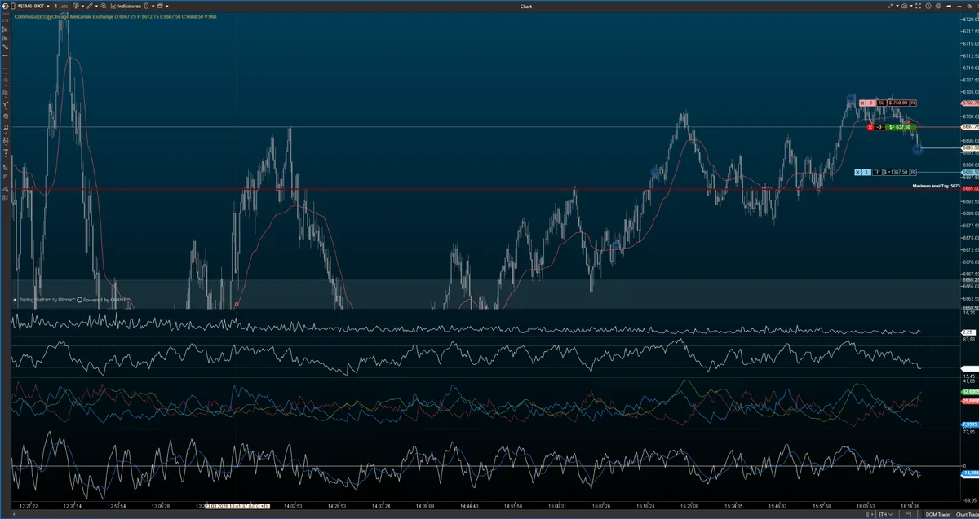Click the chart type icon in top toolbar

(x=76, y=6)
